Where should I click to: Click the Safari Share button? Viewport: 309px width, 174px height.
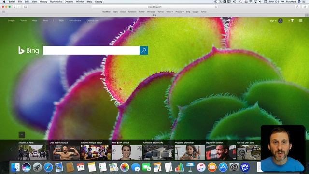[x=297, y=7]
